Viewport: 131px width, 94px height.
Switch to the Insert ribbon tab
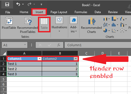coord(39,12)
